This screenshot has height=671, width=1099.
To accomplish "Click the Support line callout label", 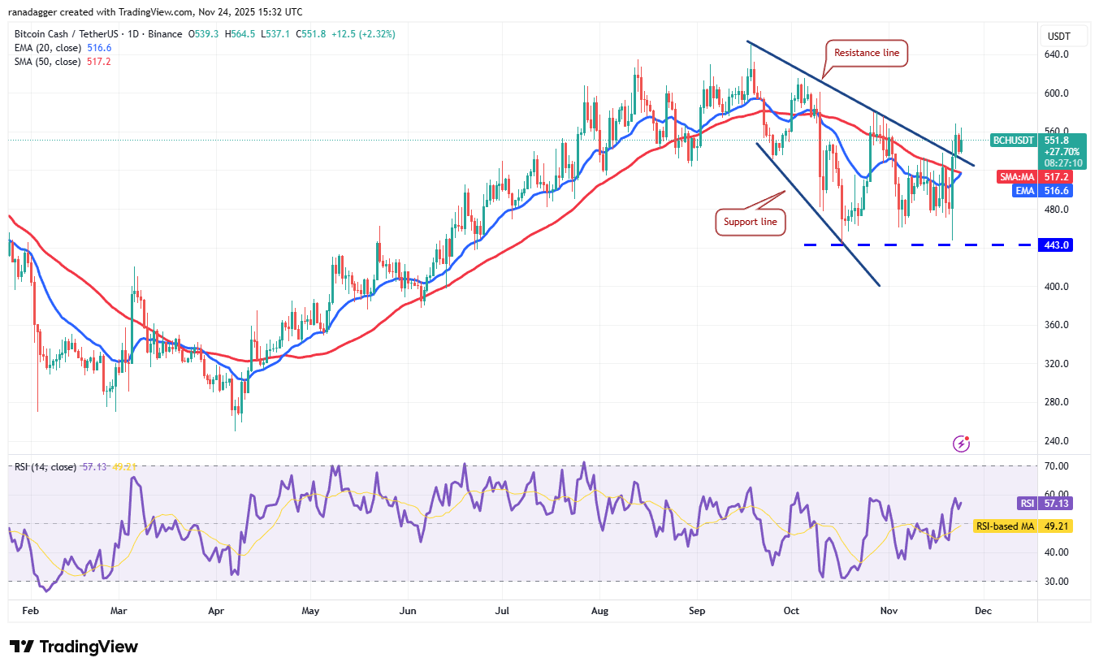I will pos(751,222).
